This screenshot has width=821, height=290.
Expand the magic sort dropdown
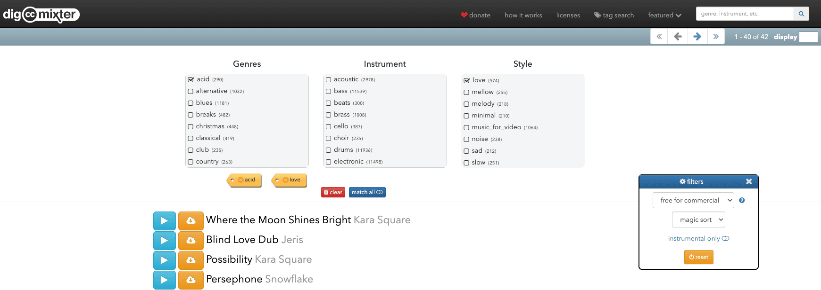[698, 219]
